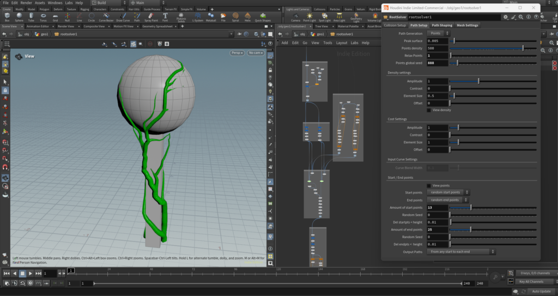Open the Mesh Settings tab
The height and width of the screenshot is (296, 558).
pyautogui.click(x=467, y=25)
